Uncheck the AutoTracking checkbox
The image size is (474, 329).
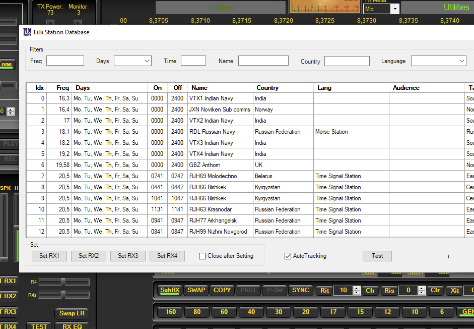pos(288,256)
